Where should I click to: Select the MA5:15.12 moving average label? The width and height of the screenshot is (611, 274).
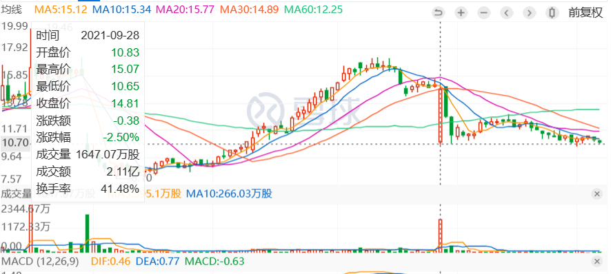(x=61, y=10)
